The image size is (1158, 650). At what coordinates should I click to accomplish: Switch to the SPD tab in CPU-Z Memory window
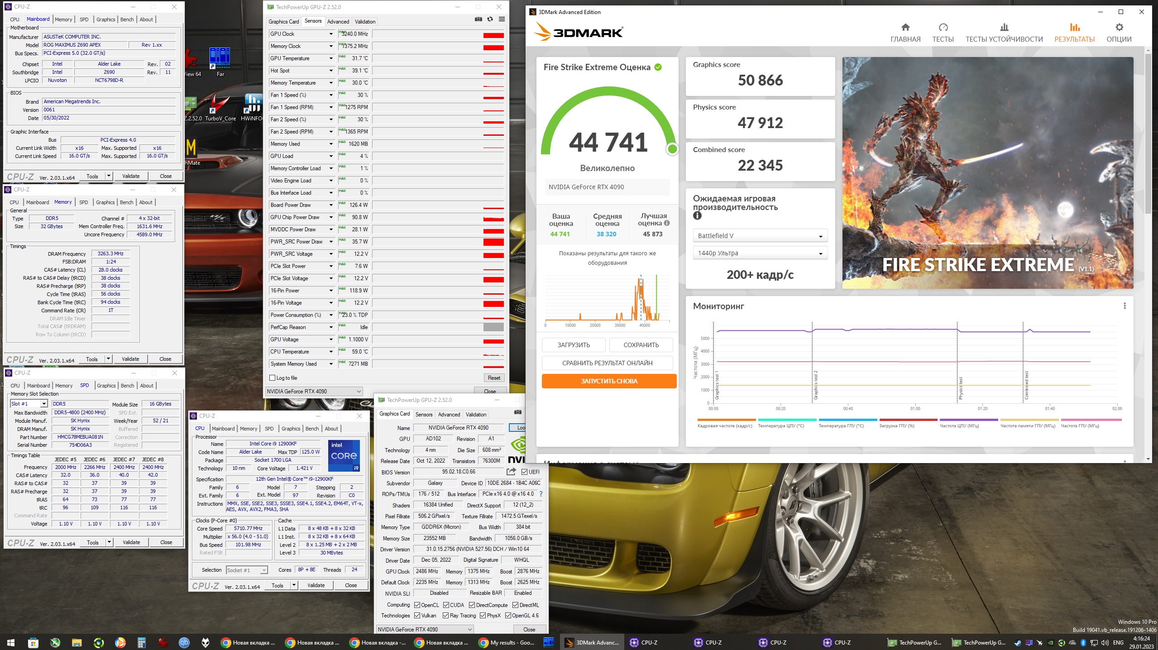pos(83,202)
